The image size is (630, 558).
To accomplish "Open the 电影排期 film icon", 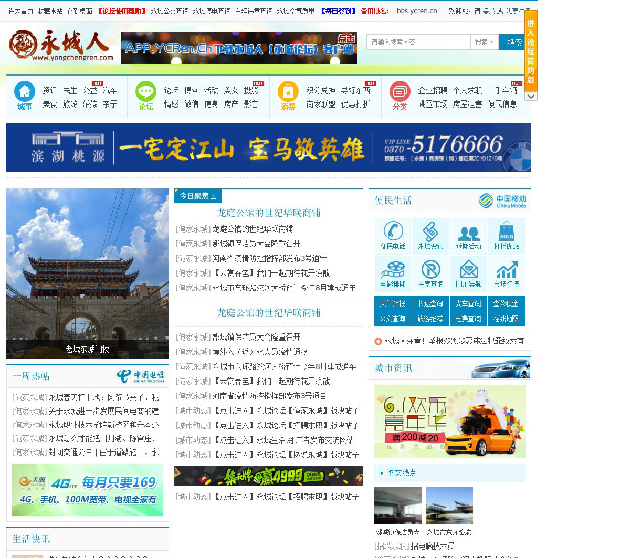I will pyautogui.click(x=393, y=269).
